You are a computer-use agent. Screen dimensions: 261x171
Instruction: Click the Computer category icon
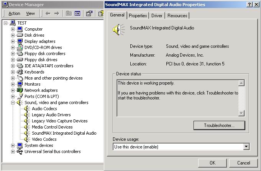(x=20, y=29)
